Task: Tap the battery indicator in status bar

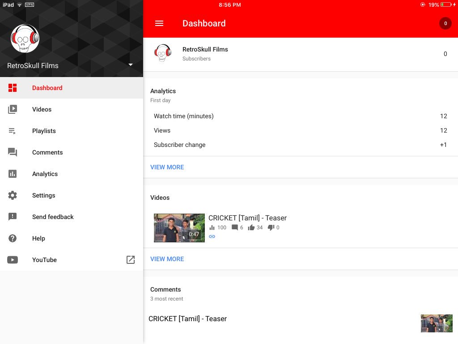Action: coord(446,4)
